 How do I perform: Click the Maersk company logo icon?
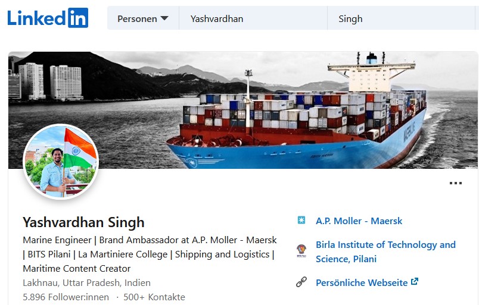click(x=301, y=220)
